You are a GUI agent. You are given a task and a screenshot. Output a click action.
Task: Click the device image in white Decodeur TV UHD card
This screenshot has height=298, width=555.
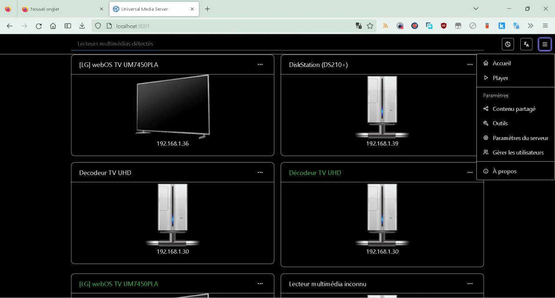coord(173,215)
